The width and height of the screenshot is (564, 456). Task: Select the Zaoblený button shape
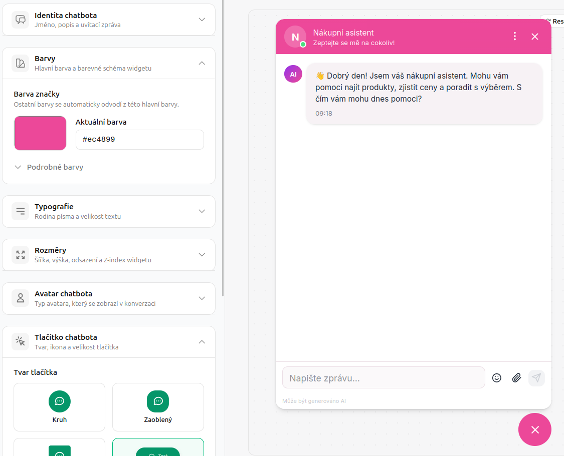point(158,407)
